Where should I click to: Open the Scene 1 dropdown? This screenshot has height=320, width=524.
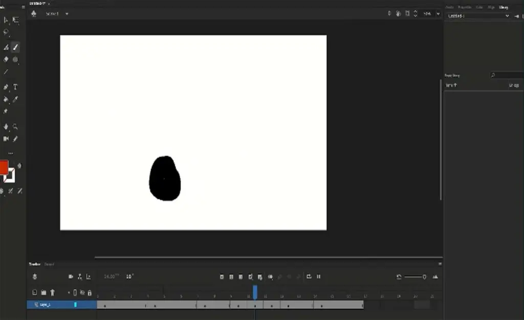click(67, 14)
